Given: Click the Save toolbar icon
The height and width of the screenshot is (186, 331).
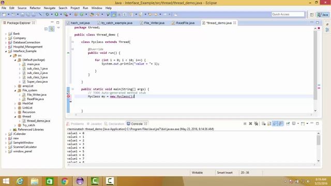Looking at the screenshot, I should tap(22, 14).
